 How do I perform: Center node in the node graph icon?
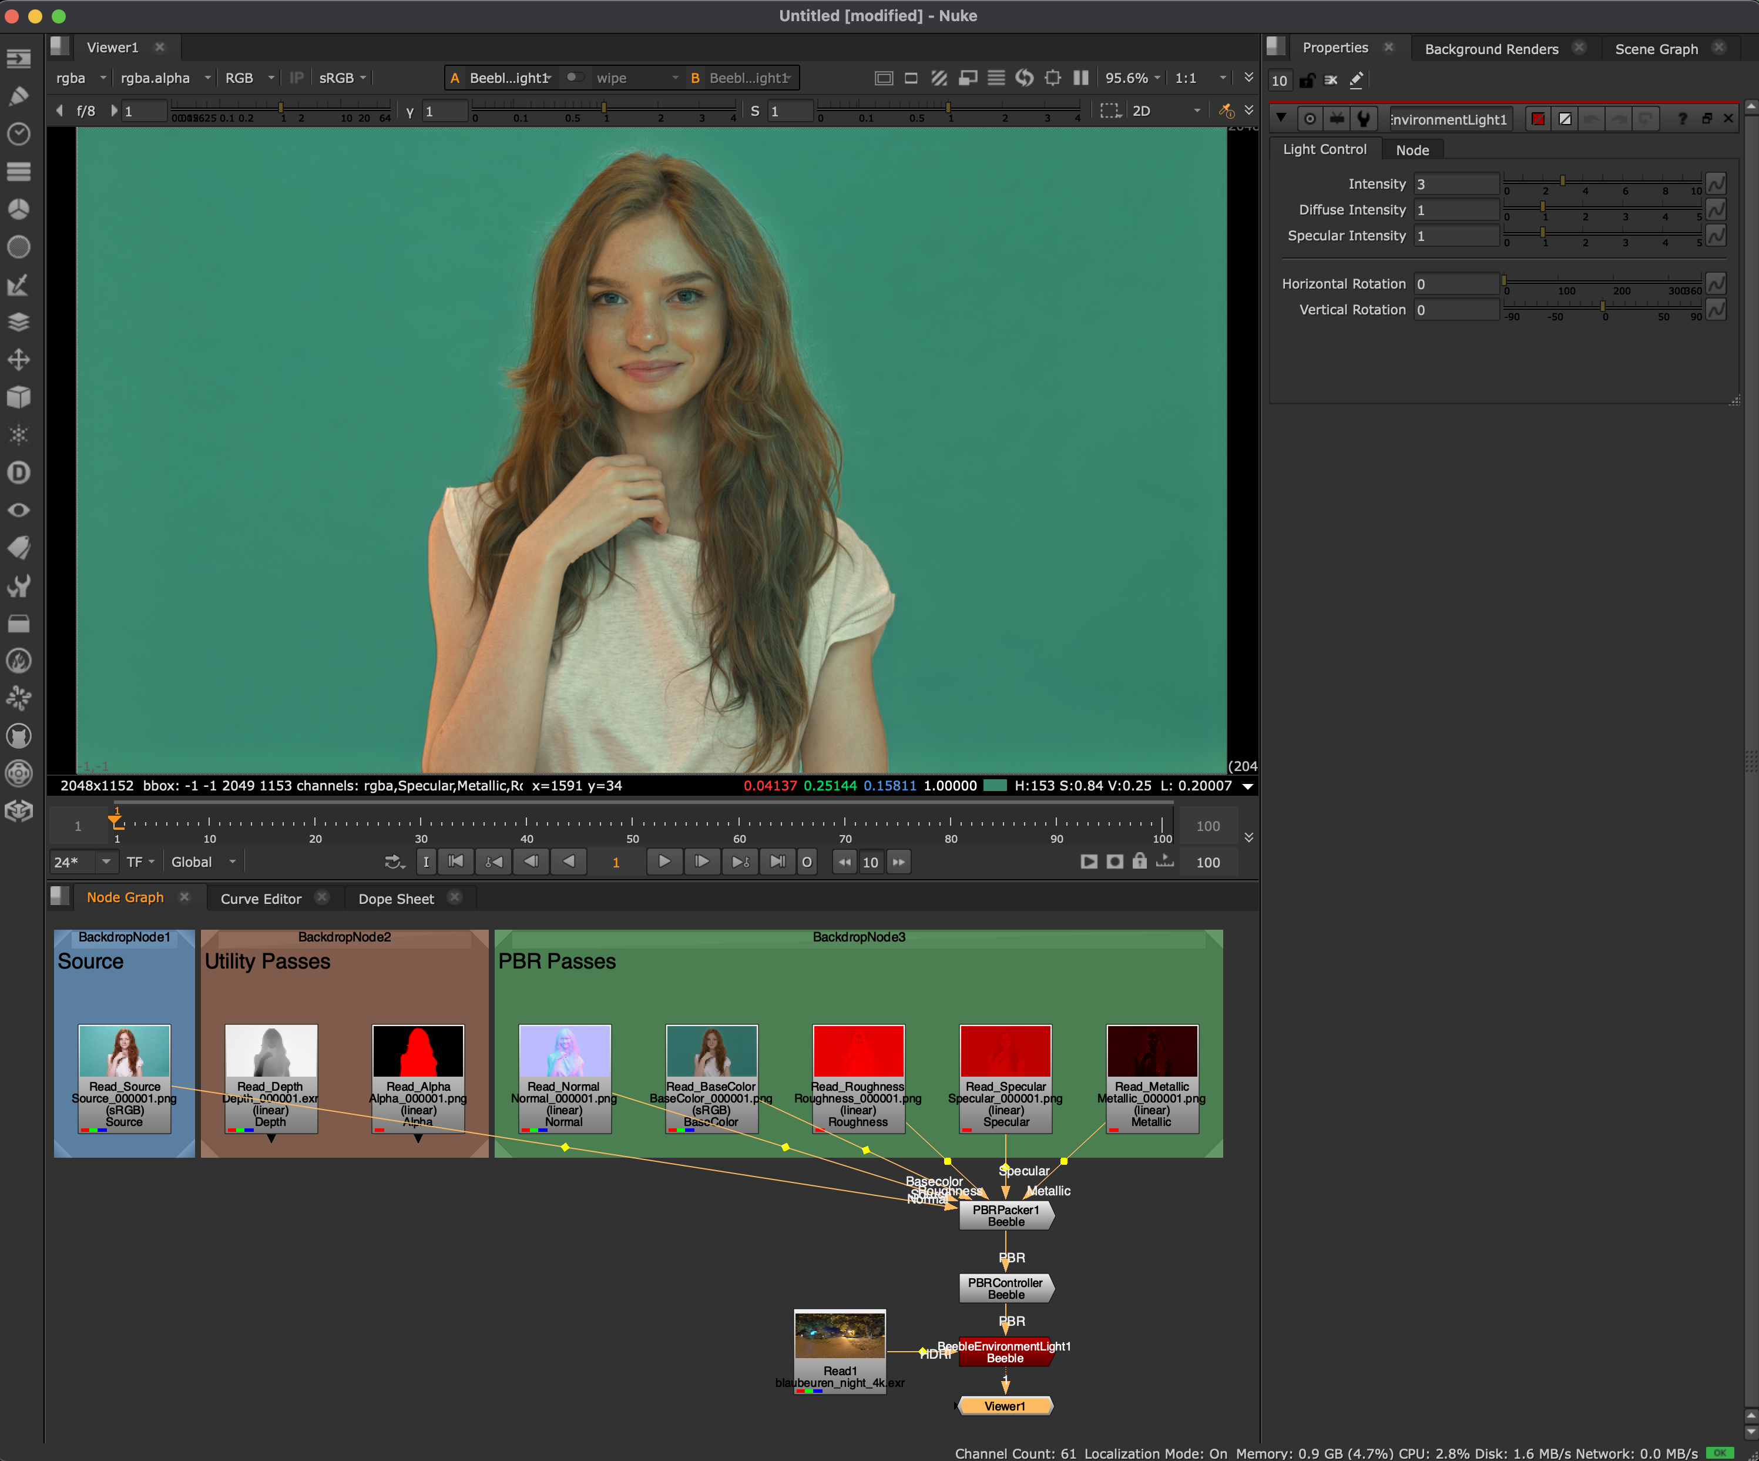[1310, 119]
